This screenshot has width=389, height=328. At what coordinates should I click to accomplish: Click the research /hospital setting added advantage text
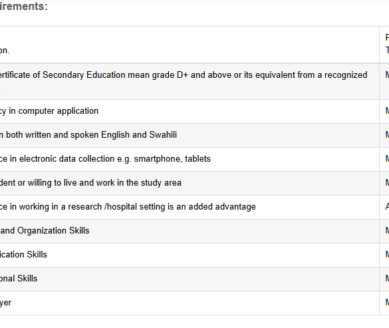tap(128, 207)
